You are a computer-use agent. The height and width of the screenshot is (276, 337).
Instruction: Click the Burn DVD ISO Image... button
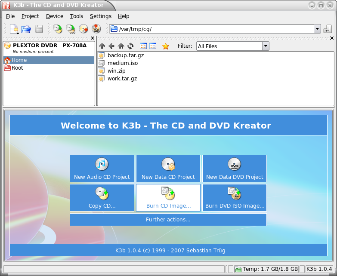pyautogui.click(x=235, y=198)
